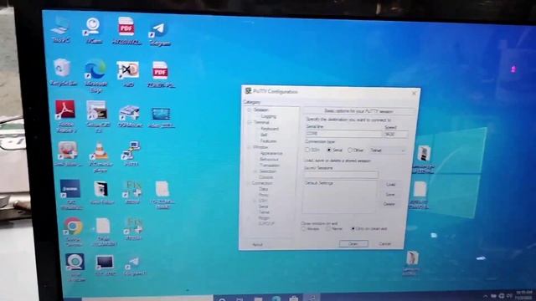The height and width of the screenshot is (301, 536).
Task: Select SSH in the category tree
Action: click(x=262, y=201)
